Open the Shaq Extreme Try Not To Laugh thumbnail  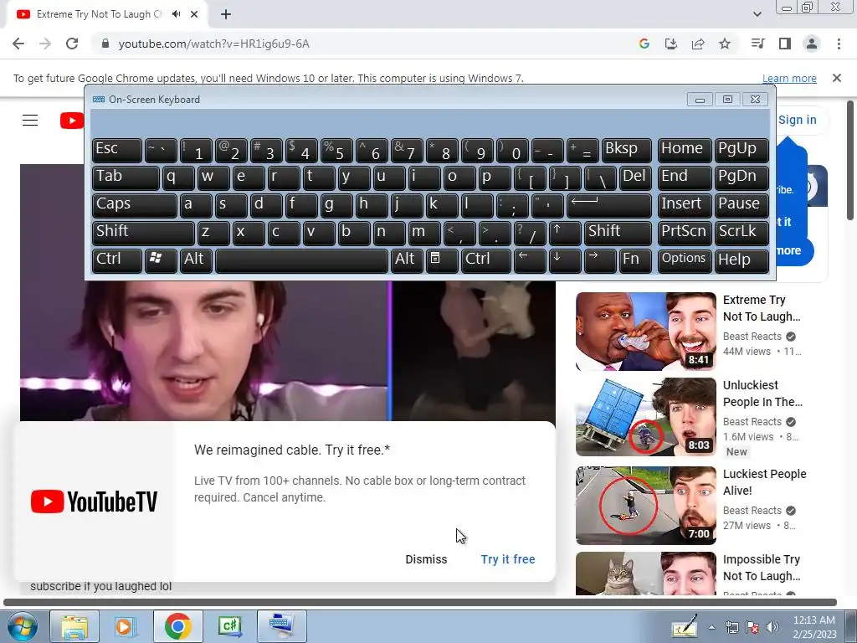point(645,332)
